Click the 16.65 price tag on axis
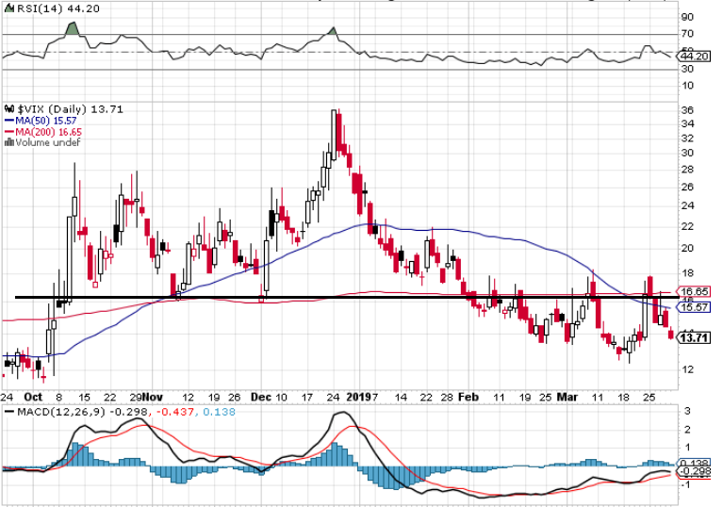 pos(694,292)
